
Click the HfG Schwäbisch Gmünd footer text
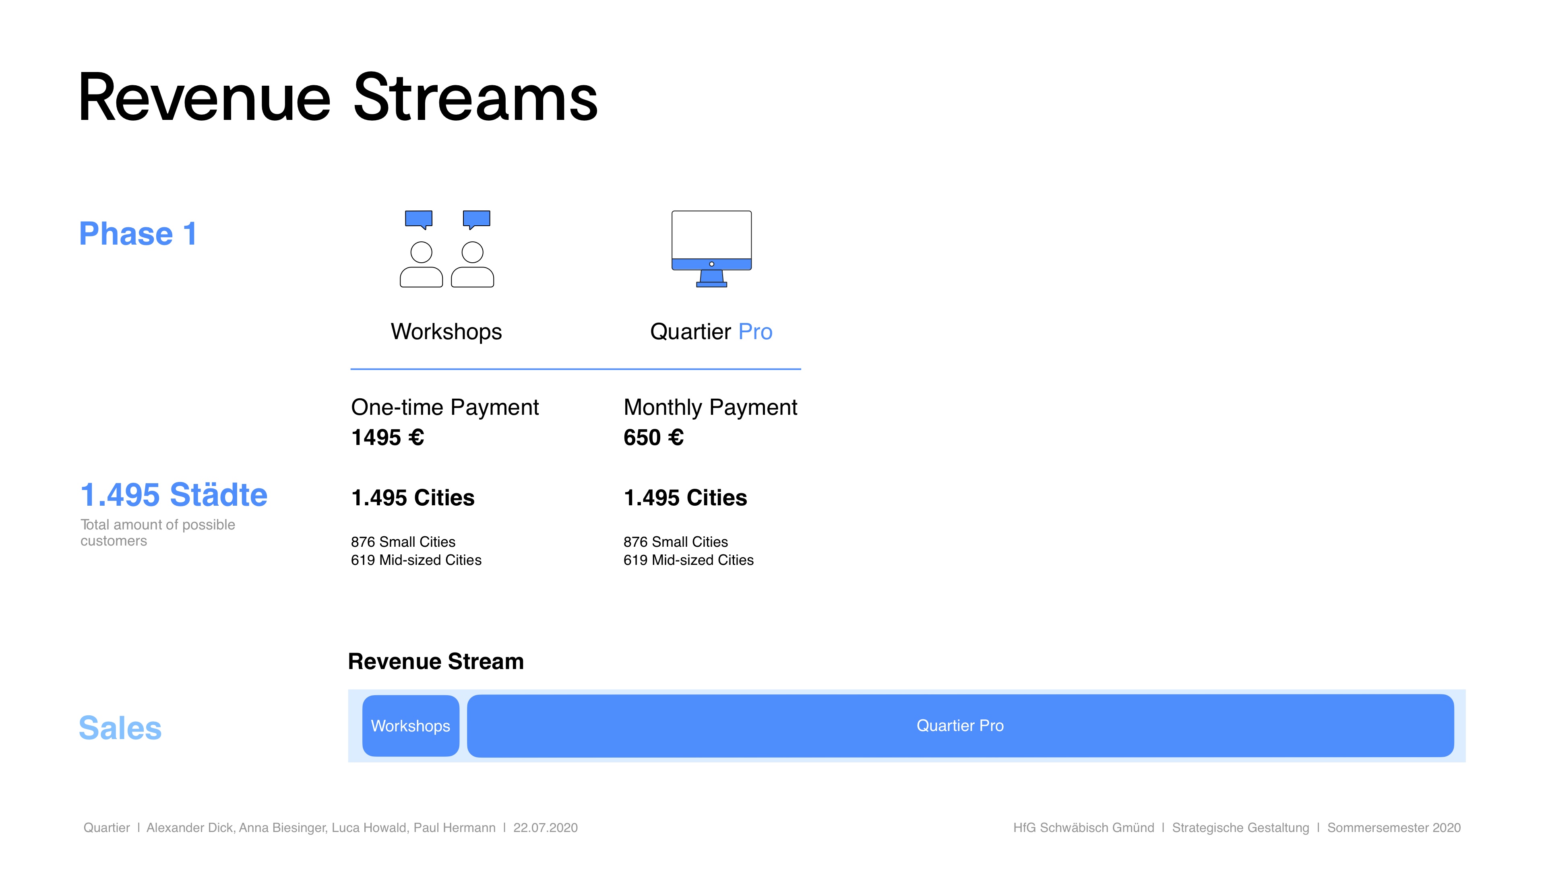point(1083,828)
